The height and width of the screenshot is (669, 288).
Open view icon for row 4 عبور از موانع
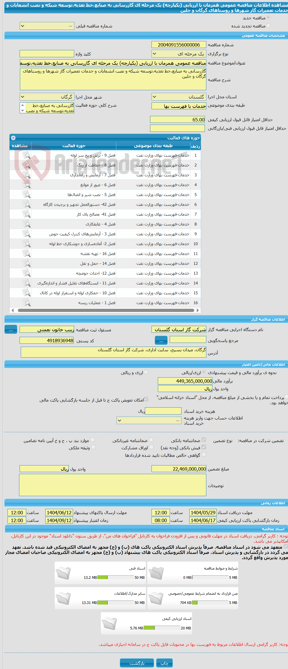tap(26, 185)
